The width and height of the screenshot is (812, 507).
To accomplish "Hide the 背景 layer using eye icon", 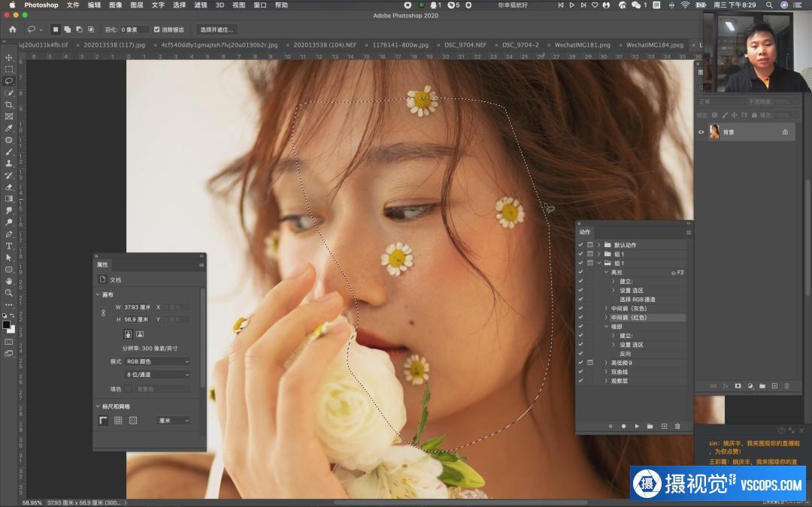I will click(701, 132).
